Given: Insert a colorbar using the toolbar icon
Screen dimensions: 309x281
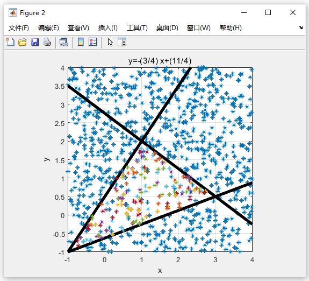Looking at the screenshot, I should point(81,42).
